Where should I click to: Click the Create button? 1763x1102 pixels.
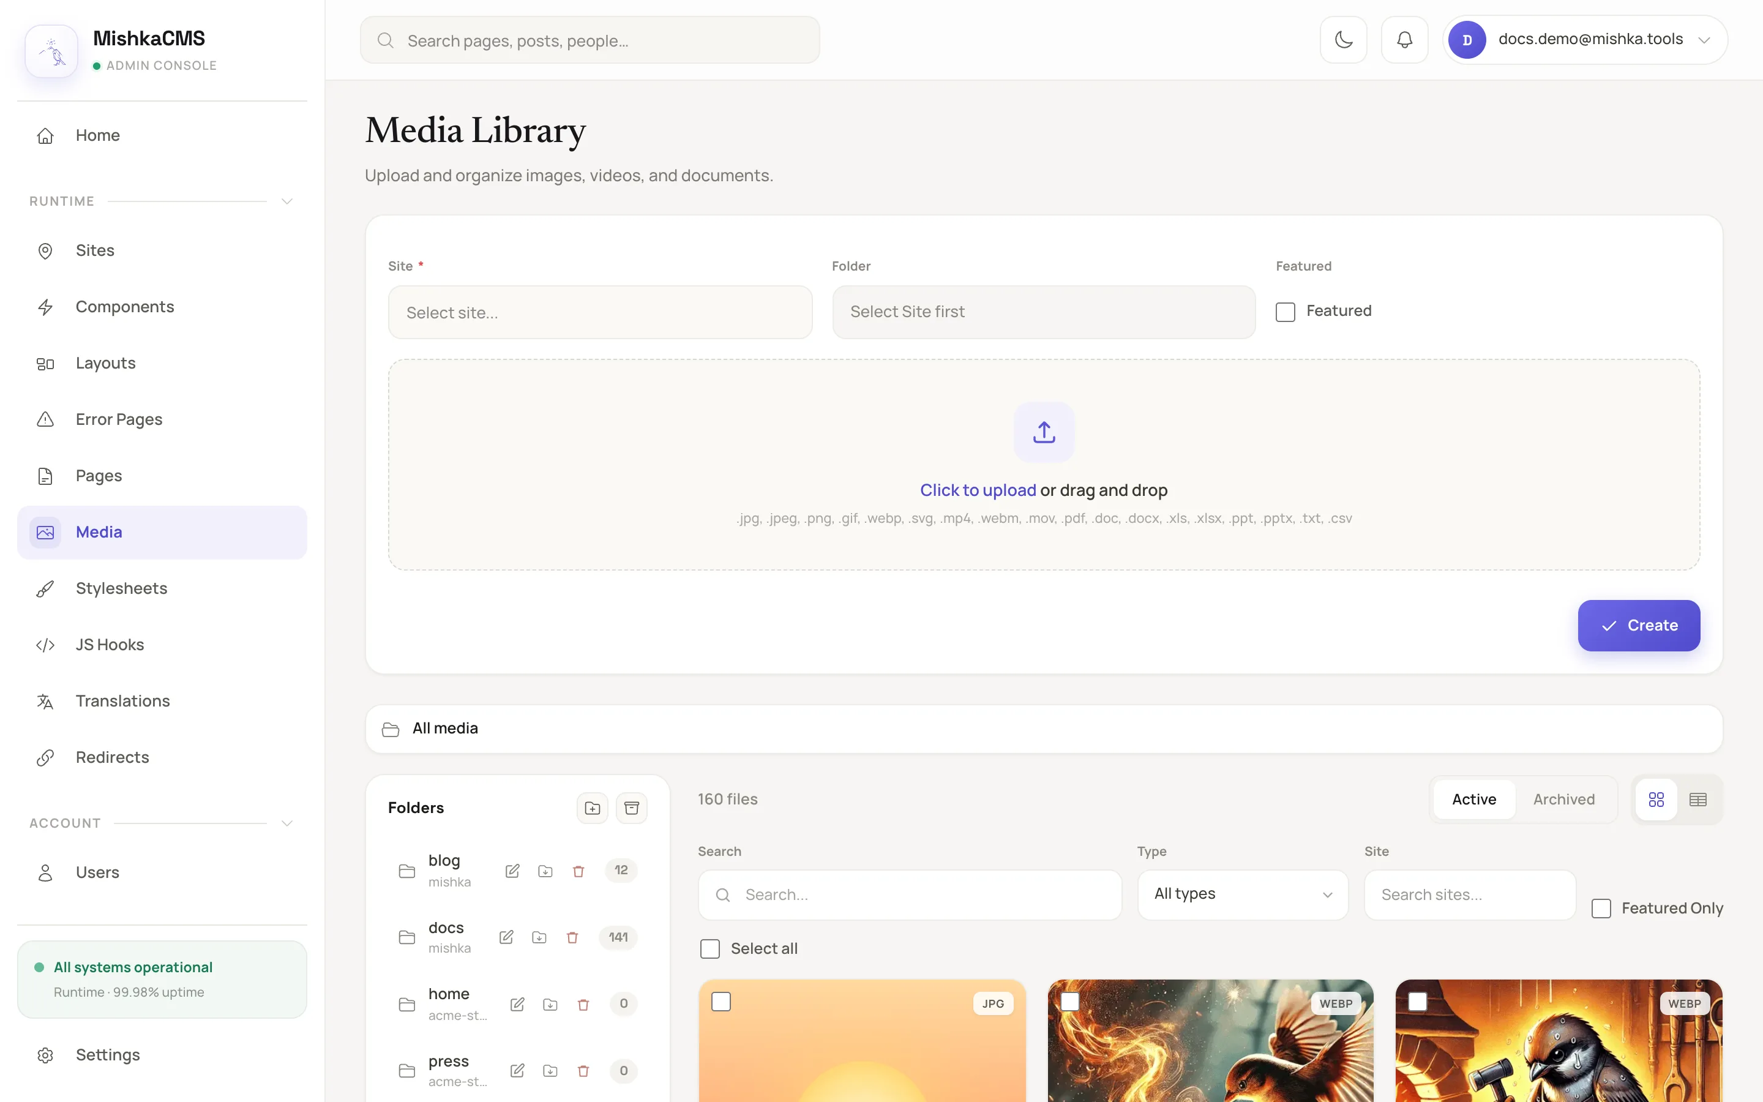[1638, 625]
